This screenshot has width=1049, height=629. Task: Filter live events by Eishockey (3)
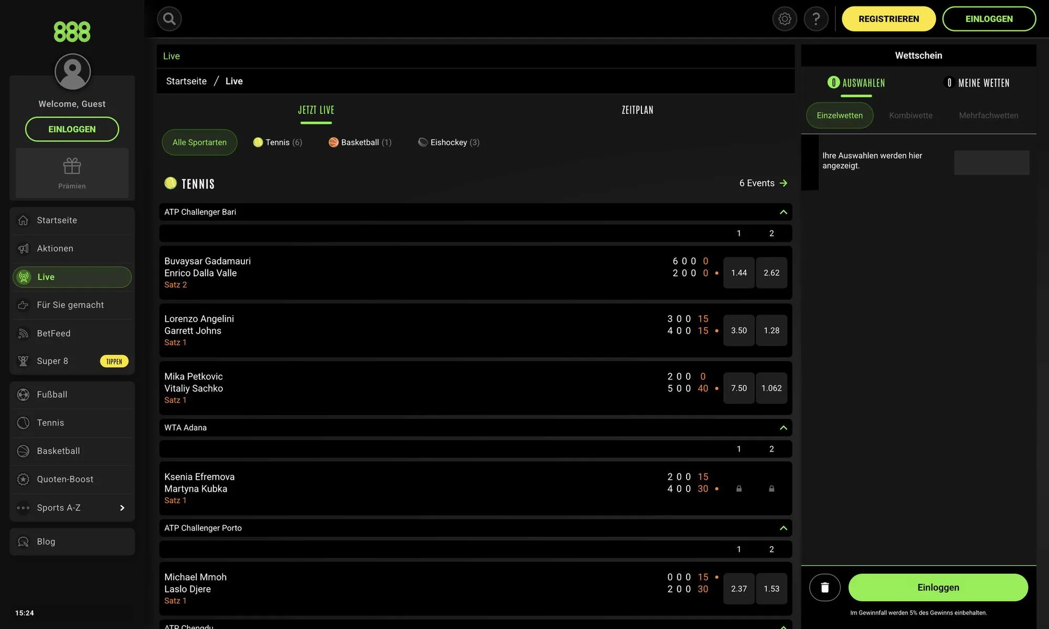tap(448, 143)
